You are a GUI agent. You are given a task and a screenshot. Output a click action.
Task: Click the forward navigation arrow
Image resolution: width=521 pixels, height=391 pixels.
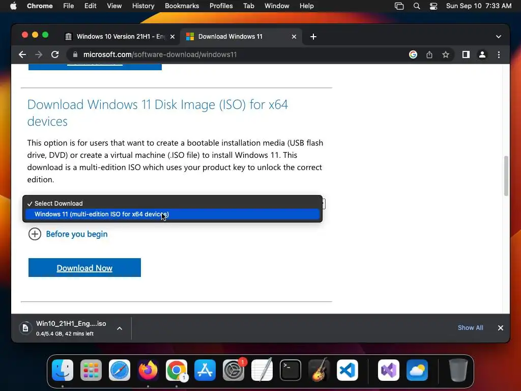click(39, 54)
